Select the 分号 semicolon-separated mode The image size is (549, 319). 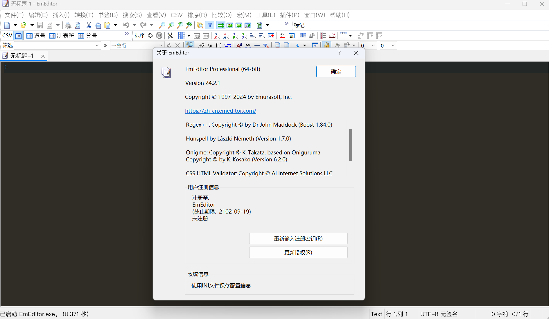coord(88,36)
